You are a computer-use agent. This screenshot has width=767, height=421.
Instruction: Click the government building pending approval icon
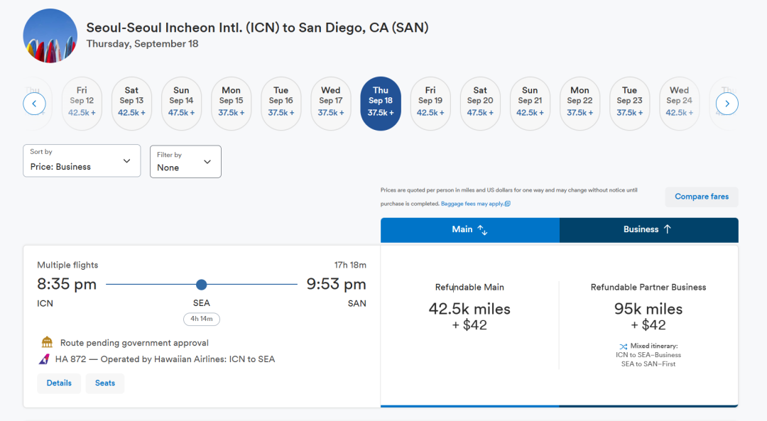tap(47, 343)
